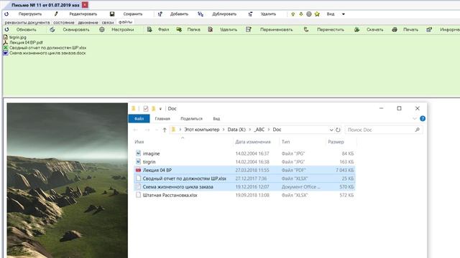Screen dimensions: 460x258
Task: Click Explorer up-one-level arrow
Action: 165,130
